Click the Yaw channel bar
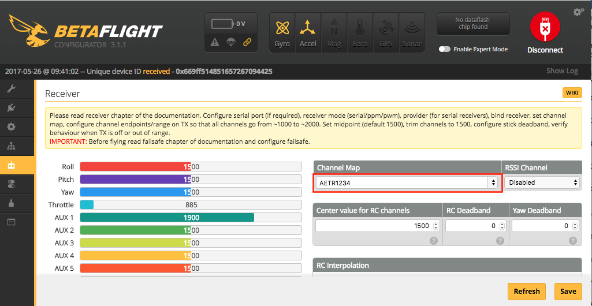Viewport: 592px width, 306px height. (191, 192)
